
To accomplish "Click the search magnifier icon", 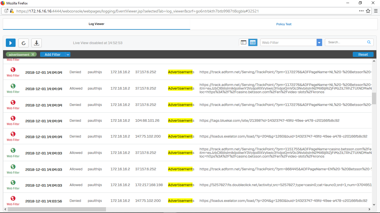I will 369,42.
